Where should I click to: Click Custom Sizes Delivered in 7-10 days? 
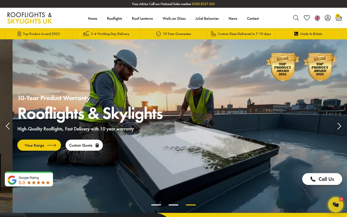coord(241,34)
